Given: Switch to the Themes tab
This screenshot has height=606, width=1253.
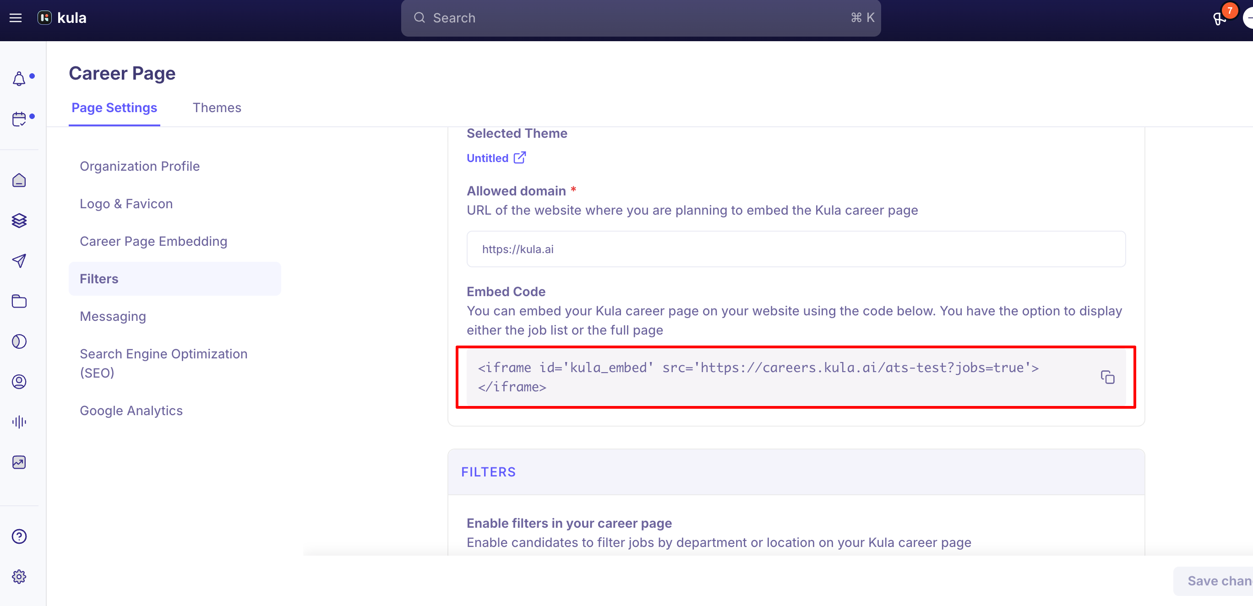Looking at the screenshot, I should pyautogui.click(x=217, y=108).
